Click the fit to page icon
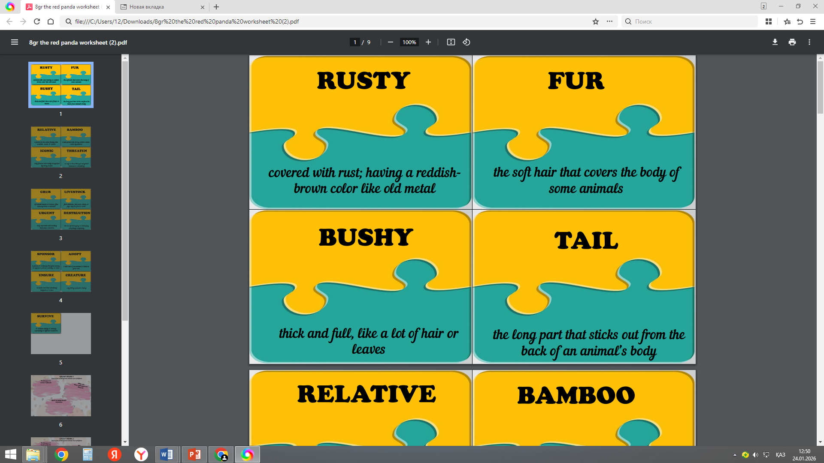Image resolution: width=824 pixels, height=463 pixels. point(451,42)
